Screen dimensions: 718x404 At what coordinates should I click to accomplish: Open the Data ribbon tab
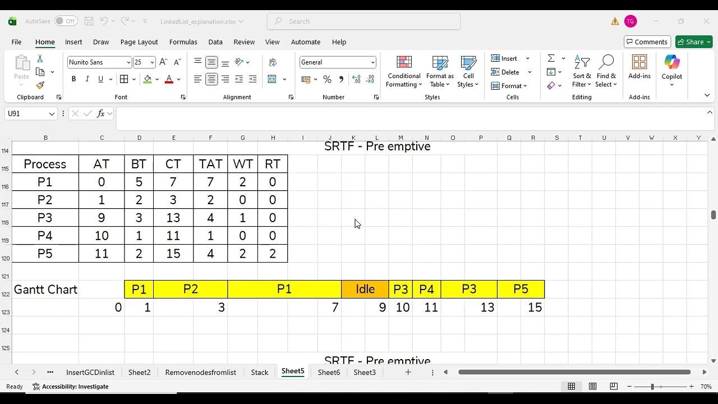coord(215,42)
